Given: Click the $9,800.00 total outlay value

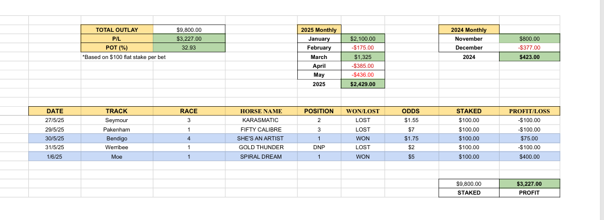Looking at the screenshot, I should click(x=189, y=29).
